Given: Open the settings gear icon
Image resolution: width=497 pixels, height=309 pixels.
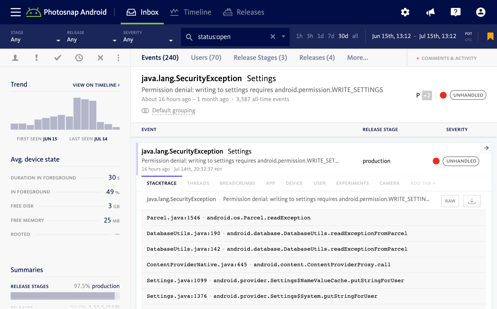Looking at the screenshot, I should (405, 12).
